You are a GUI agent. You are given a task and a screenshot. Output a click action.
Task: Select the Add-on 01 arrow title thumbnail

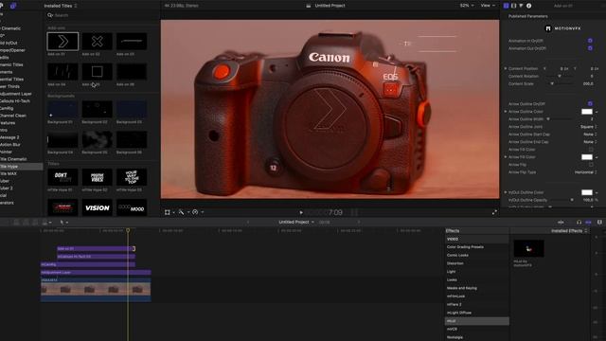point(62,42)
